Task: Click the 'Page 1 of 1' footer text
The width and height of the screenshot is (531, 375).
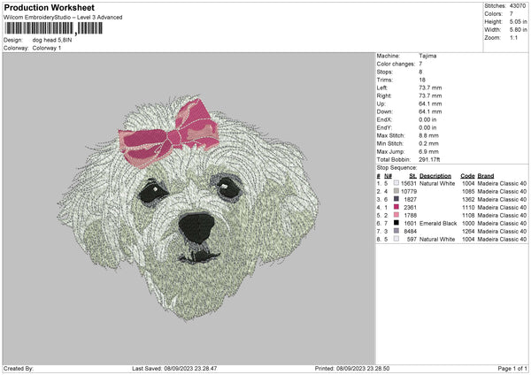Action: [x=512, y=369]
